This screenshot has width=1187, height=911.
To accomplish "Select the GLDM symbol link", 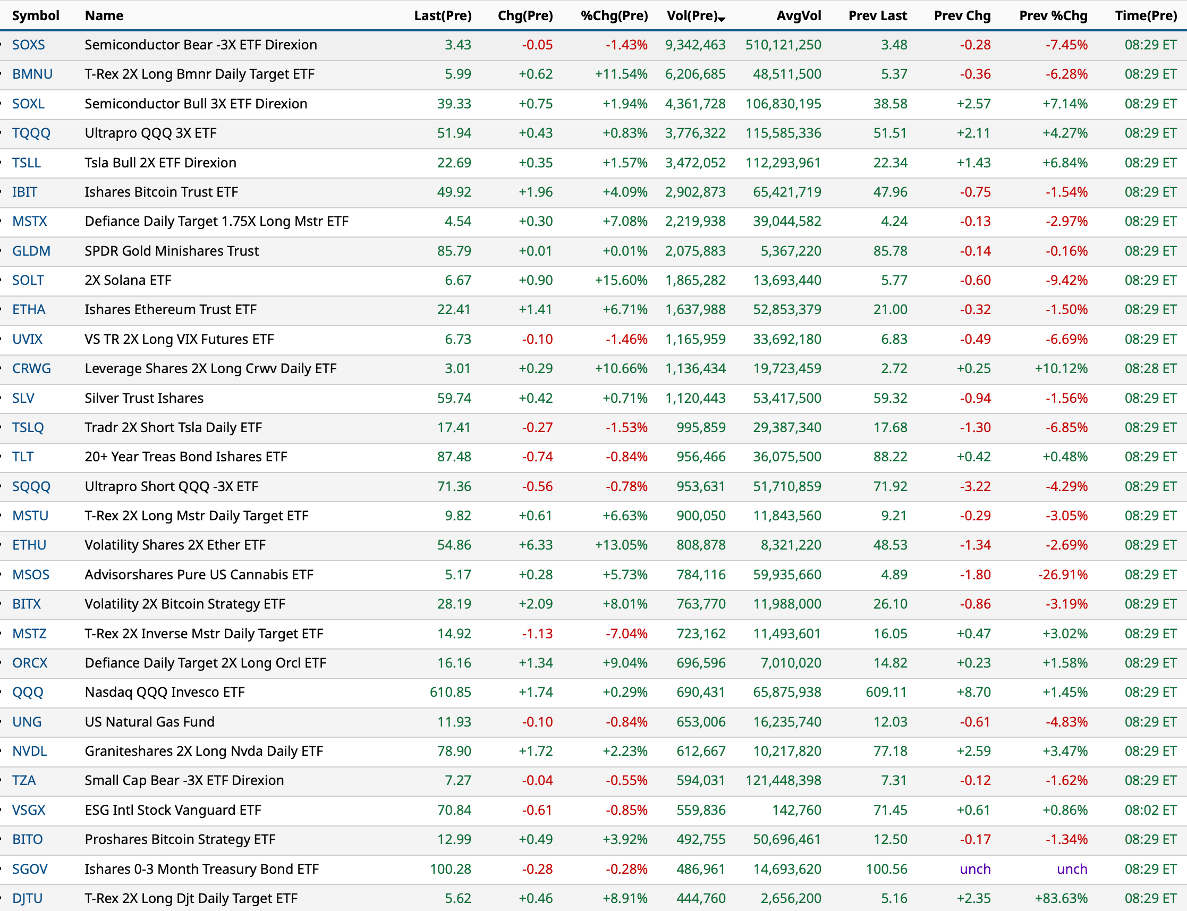I will pos(31,250).
